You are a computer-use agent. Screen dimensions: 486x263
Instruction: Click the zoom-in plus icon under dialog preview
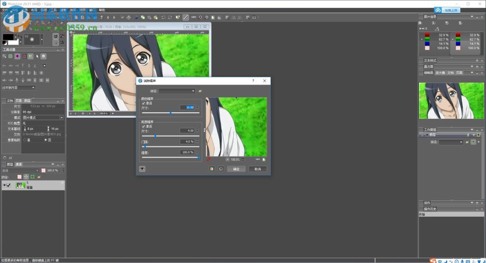click(x=227, y=159)
